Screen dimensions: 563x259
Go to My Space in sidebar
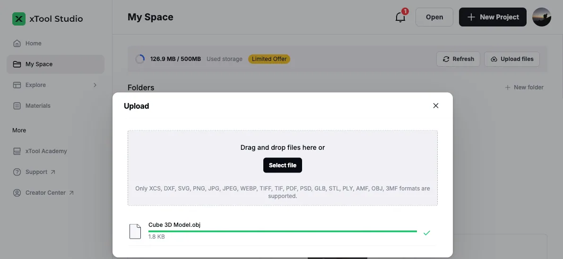pos(55,64)
